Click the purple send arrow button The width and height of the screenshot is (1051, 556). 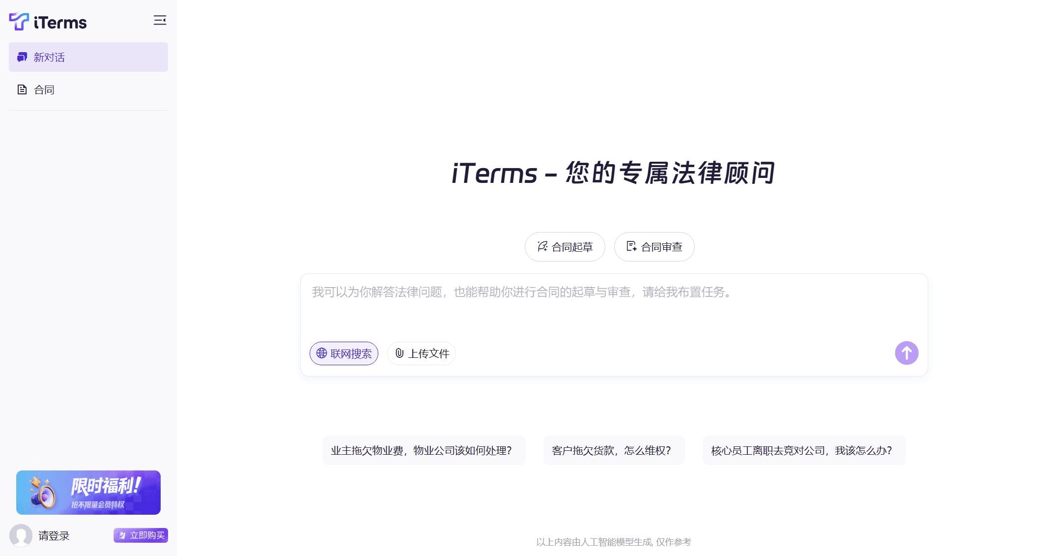click(x=907, y=352)
